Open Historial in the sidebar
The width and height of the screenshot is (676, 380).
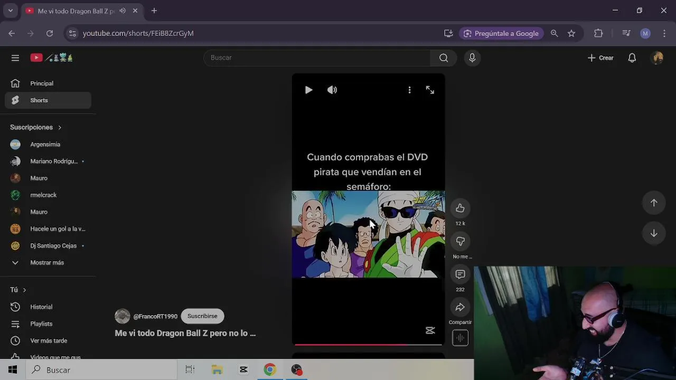click(x=48, y=307)
